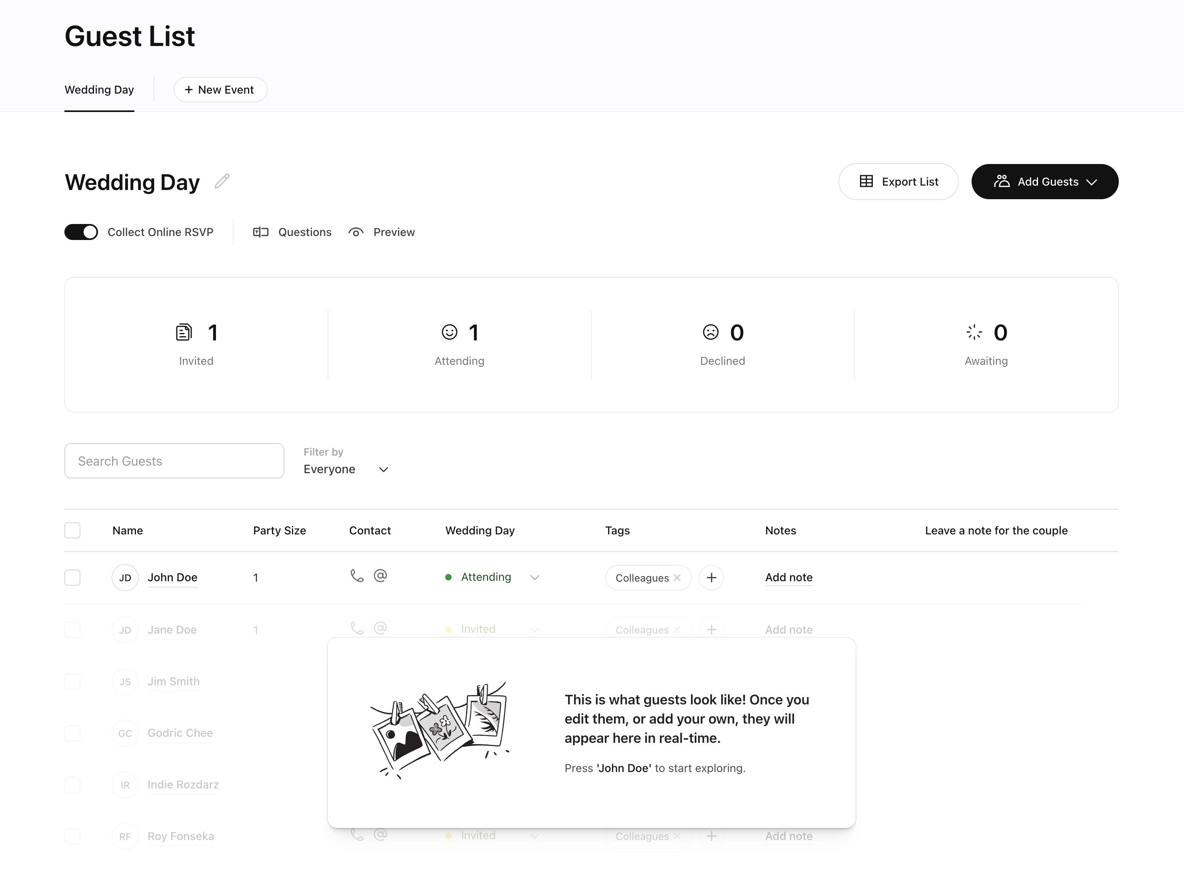Click the Questions icon
The width and height of the screenshot is (1184, 896).
261,232
